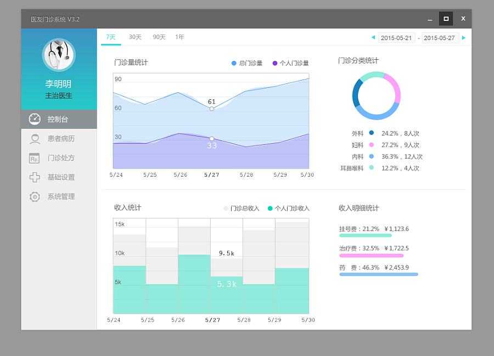494x356 pixels.
Task: Click 5/27 label under visits chart
Action: point(211,174)
